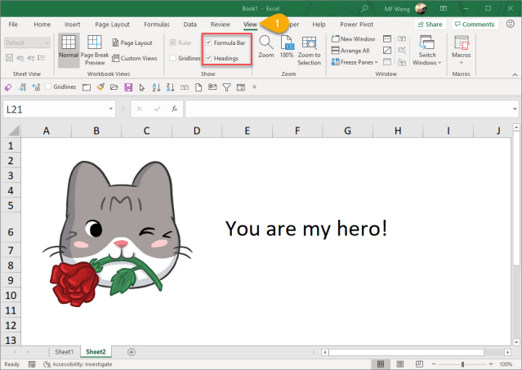The width and height of the screenshot is (522, 370).
Task: Toggle the Ruler checkbox
Action: coord(173,42)
